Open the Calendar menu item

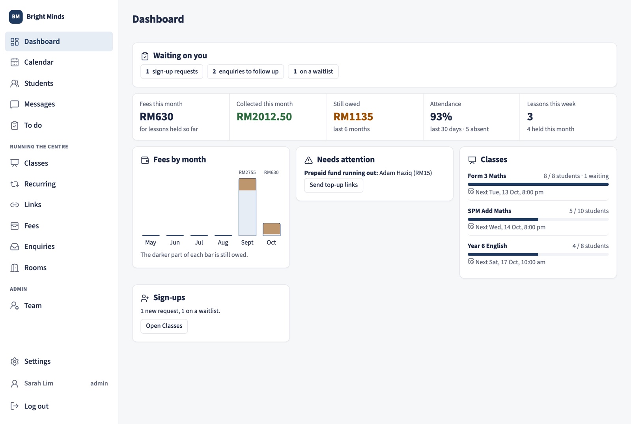coord(59,62)
